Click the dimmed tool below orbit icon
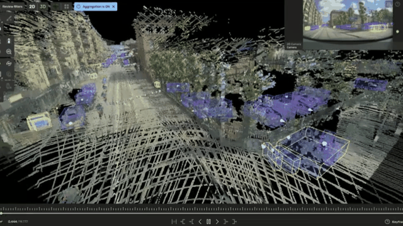The image size is (403, 226). click(9, 75)
